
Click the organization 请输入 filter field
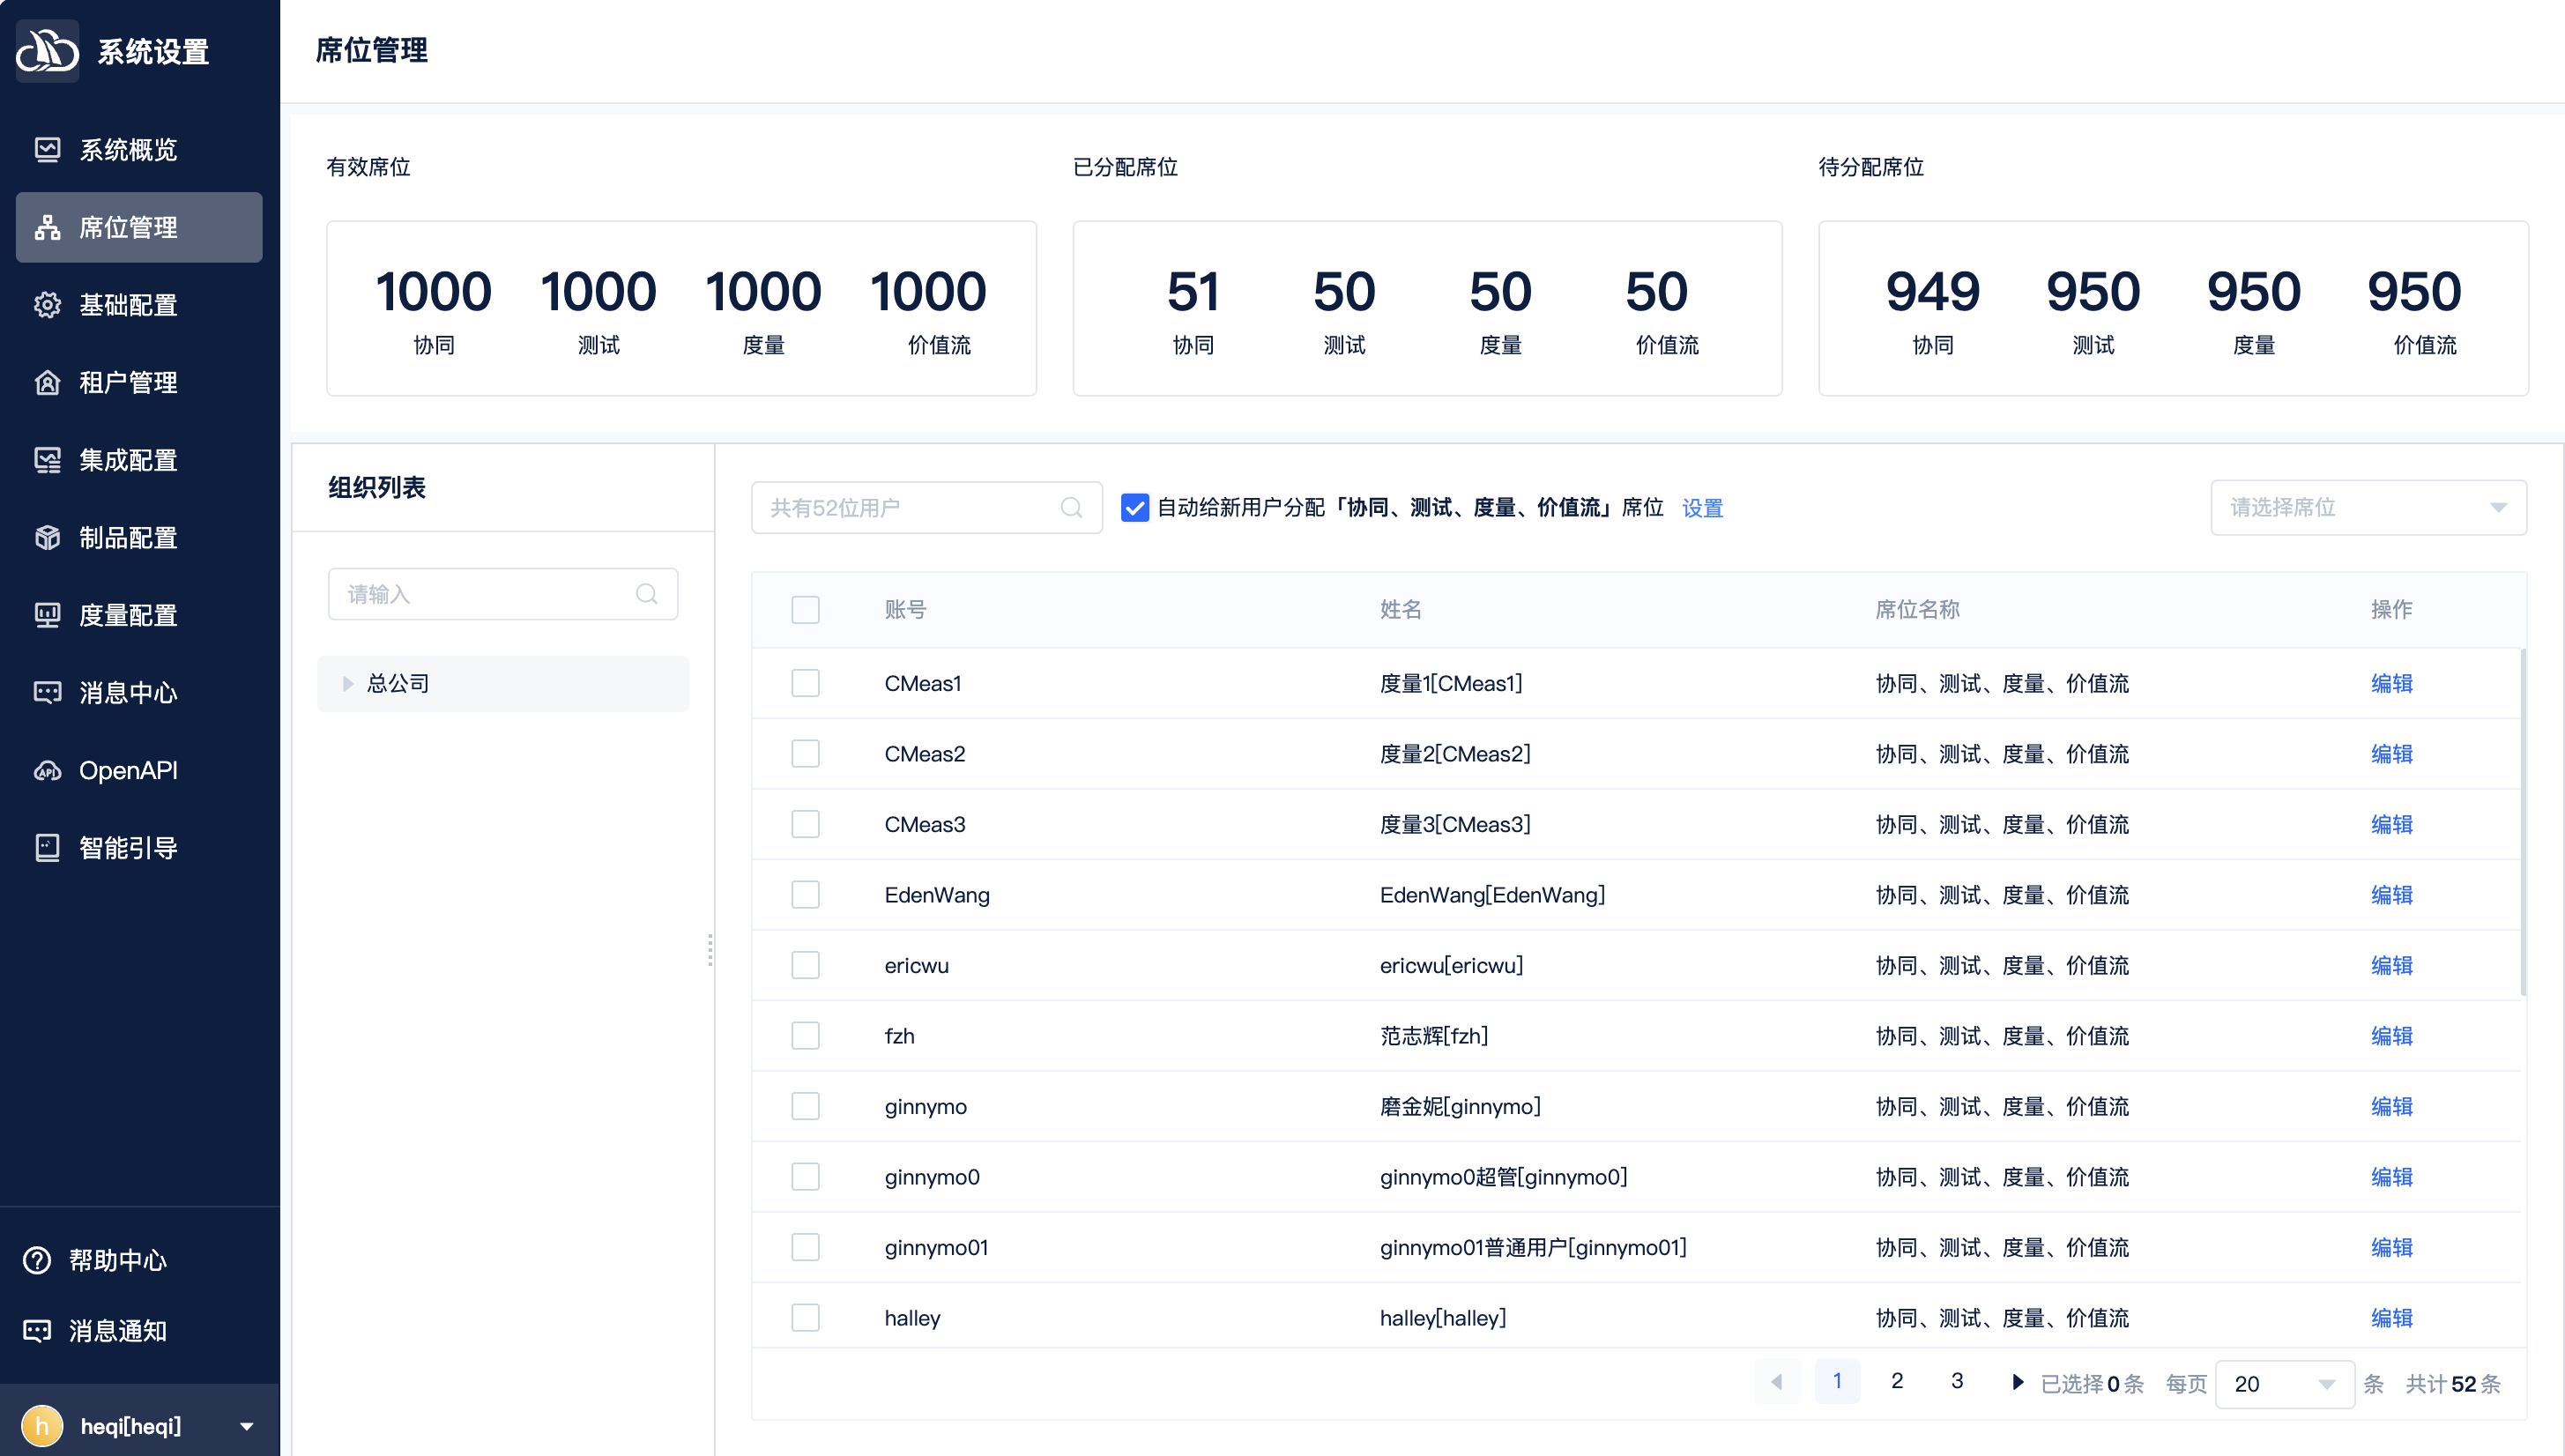502,594
